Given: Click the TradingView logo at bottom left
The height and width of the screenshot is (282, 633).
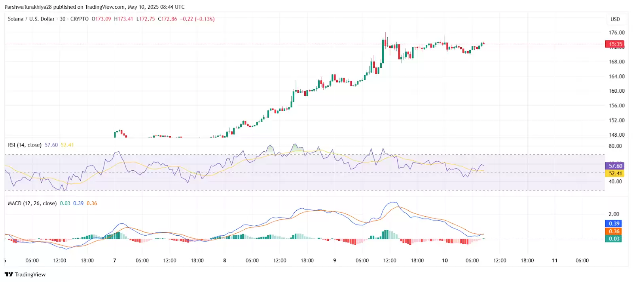Looking at the screenshot, I should (25, 274).
